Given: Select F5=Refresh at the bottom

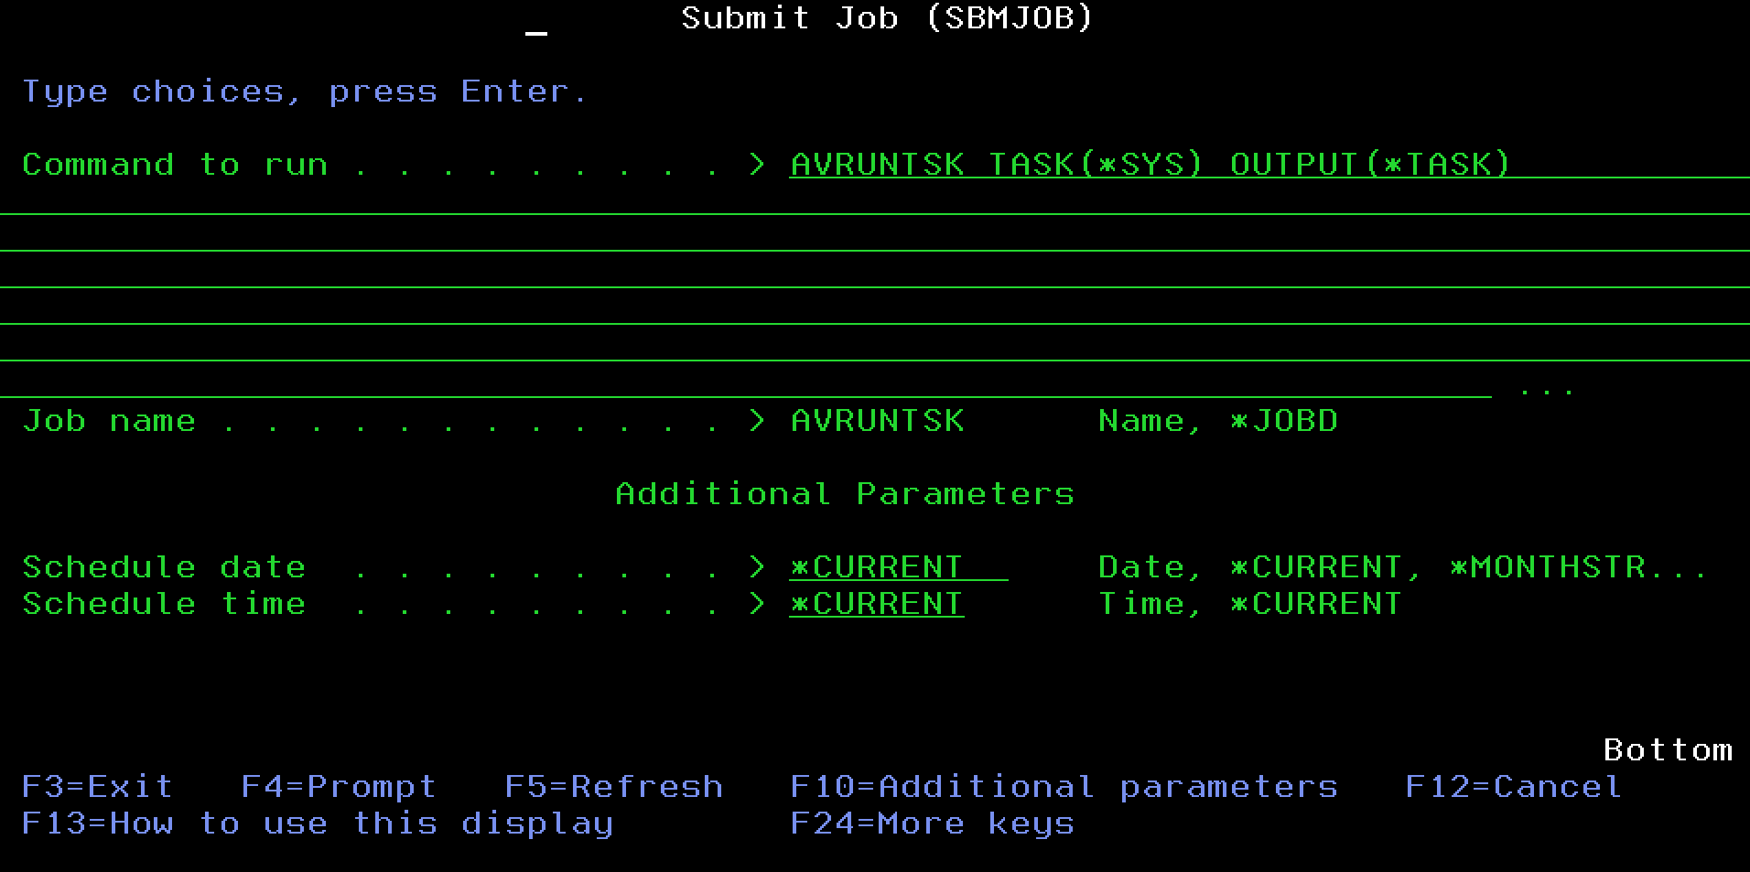Looking at the screenshot, I should click(x=613, y=787).
